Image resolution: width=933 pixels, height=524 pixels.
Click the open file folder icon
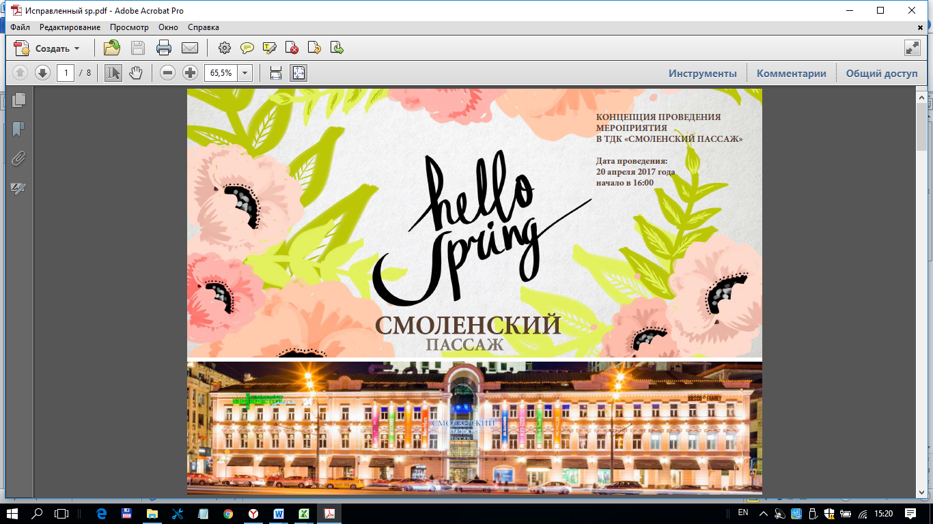[111, 48]
